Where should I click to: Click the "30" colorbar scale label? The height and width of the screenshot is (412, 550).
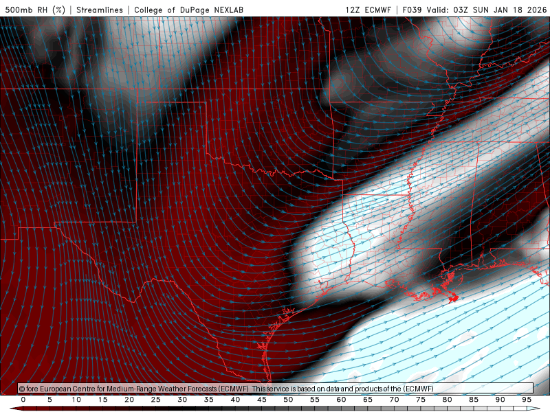tap(182, 400)
